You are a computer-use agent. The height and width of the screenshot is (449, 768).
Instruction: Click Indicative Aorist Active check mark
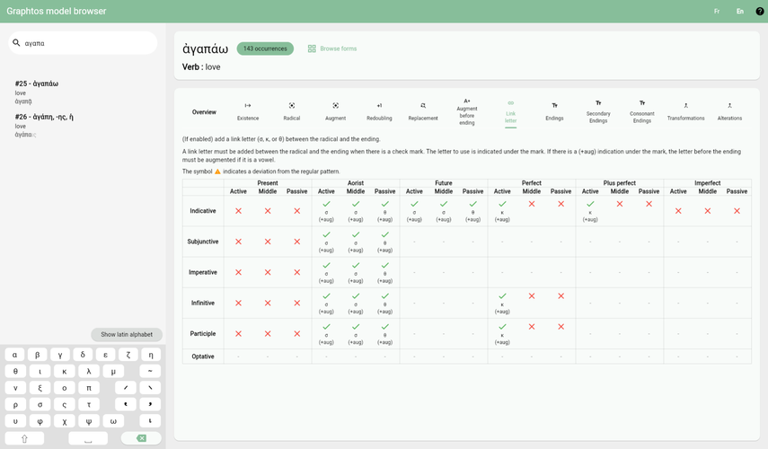click(x=326, y=204)
